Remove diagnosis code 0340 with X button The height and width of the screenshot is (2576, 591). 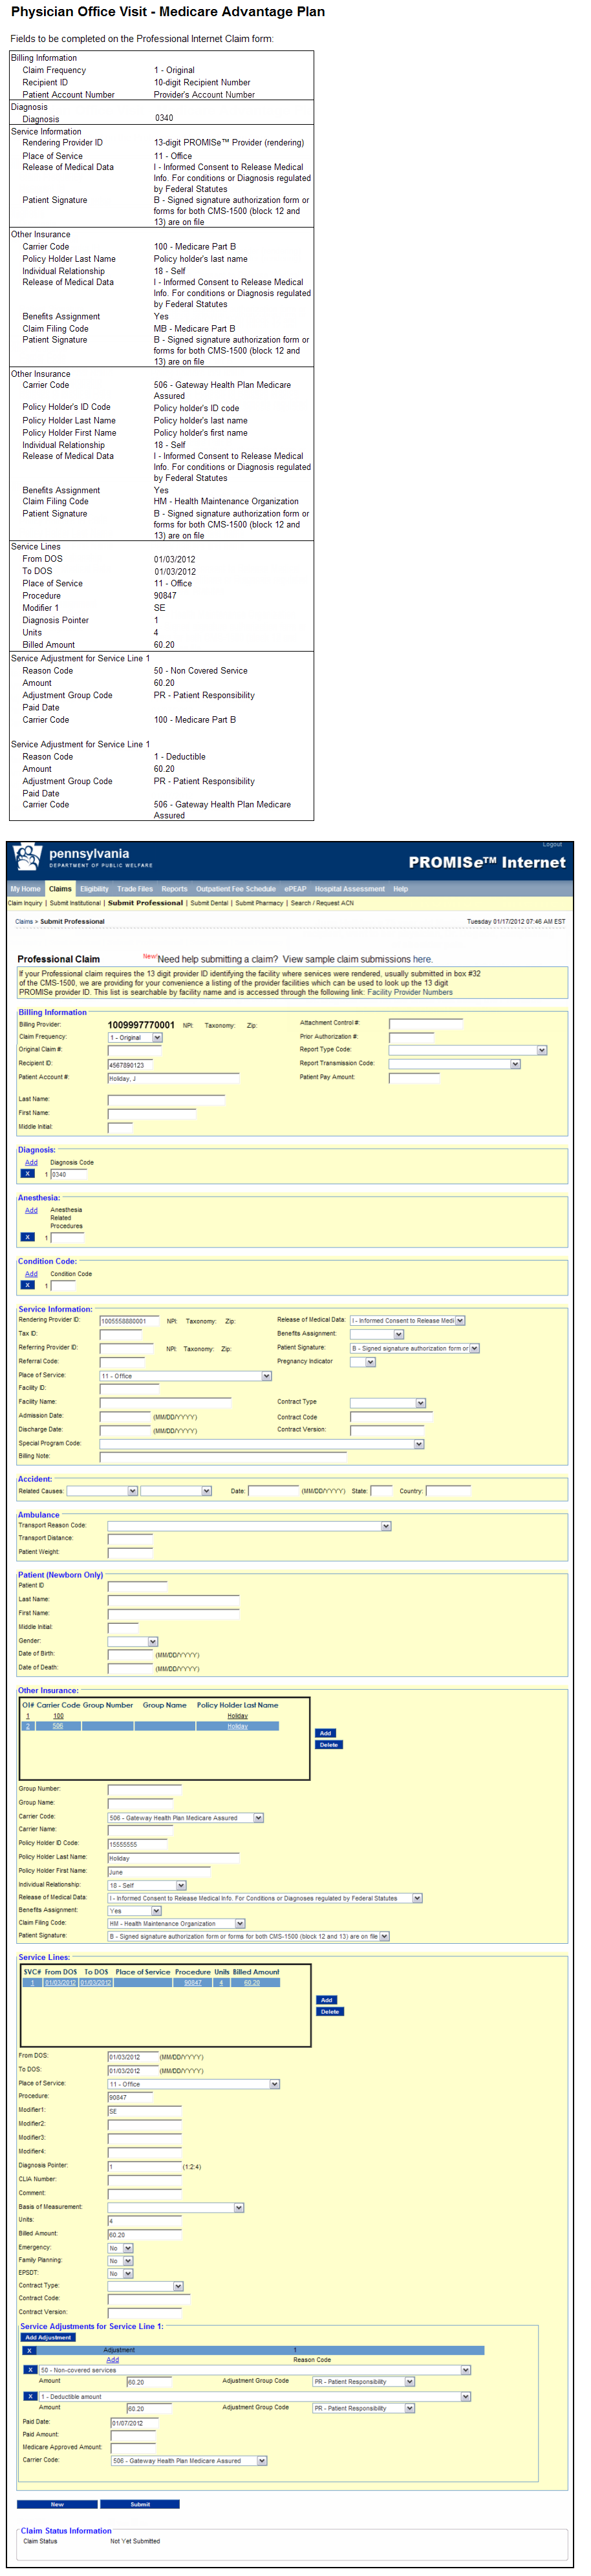(x=28, y=1174)
